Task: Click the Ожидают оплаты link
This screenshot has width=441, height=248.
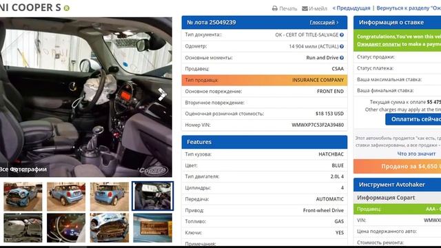Action: [378, 44]
